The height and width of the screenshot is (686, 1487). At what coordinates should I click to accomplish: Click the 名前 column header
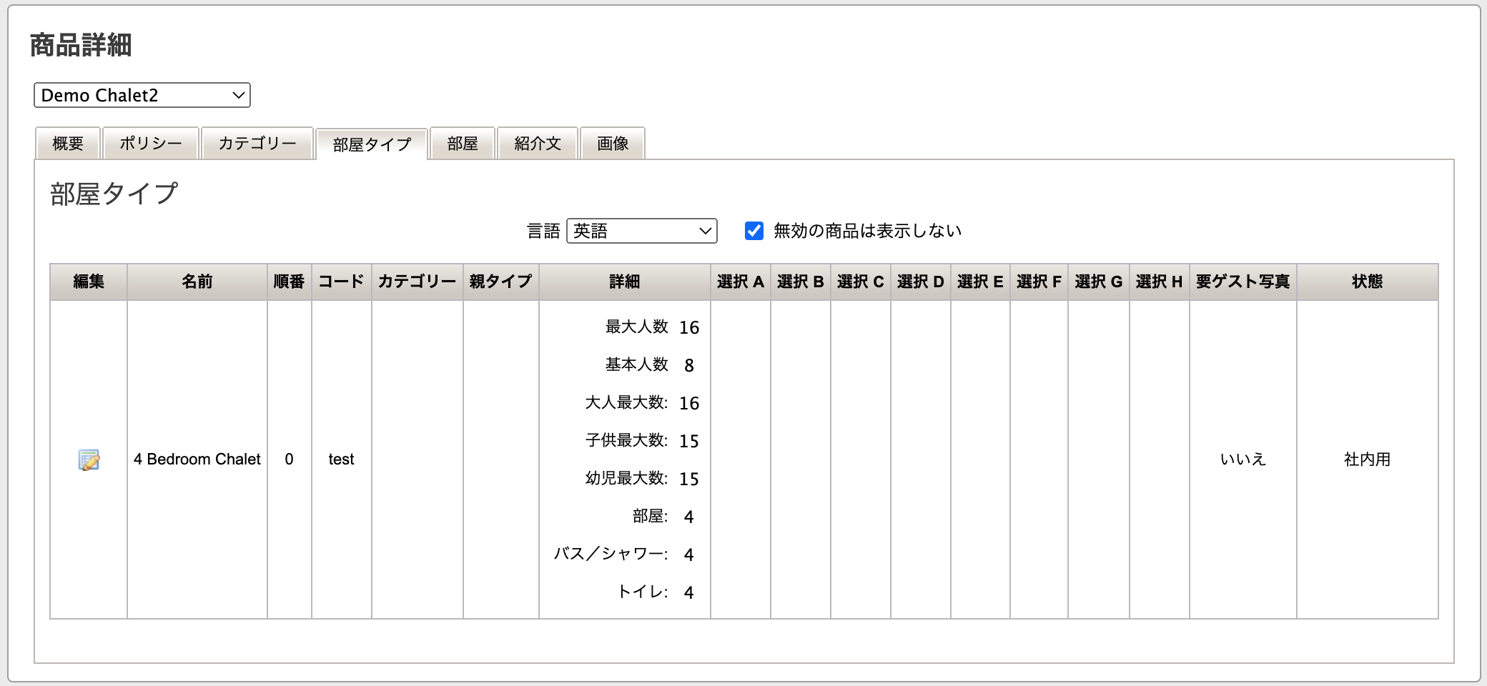click(197, 282)
